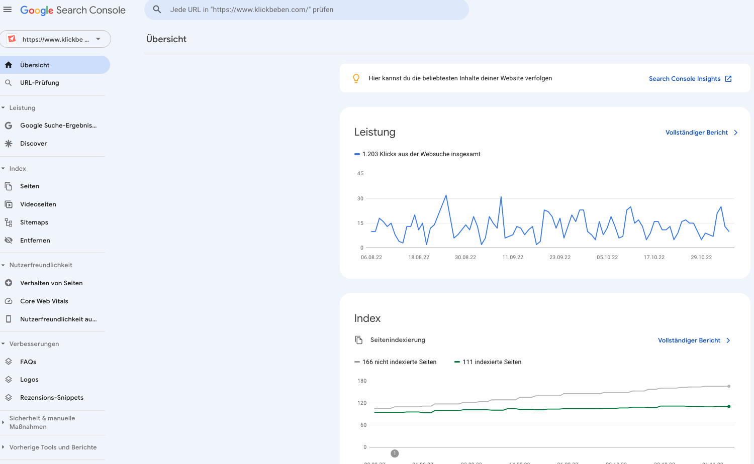Click the Übersicht home icon

point(9,65)
